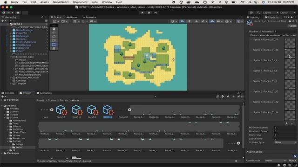Screen dimensions: 298x167
Task: Open the Window menu
Action: [107, 2]
